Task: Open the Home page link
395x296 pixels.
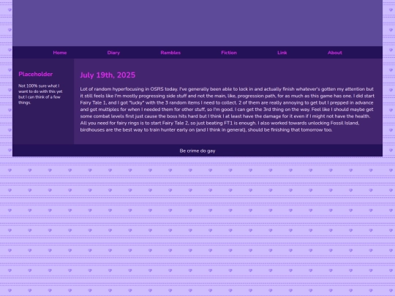Action: pyautogui.click(x=60, y=53)
